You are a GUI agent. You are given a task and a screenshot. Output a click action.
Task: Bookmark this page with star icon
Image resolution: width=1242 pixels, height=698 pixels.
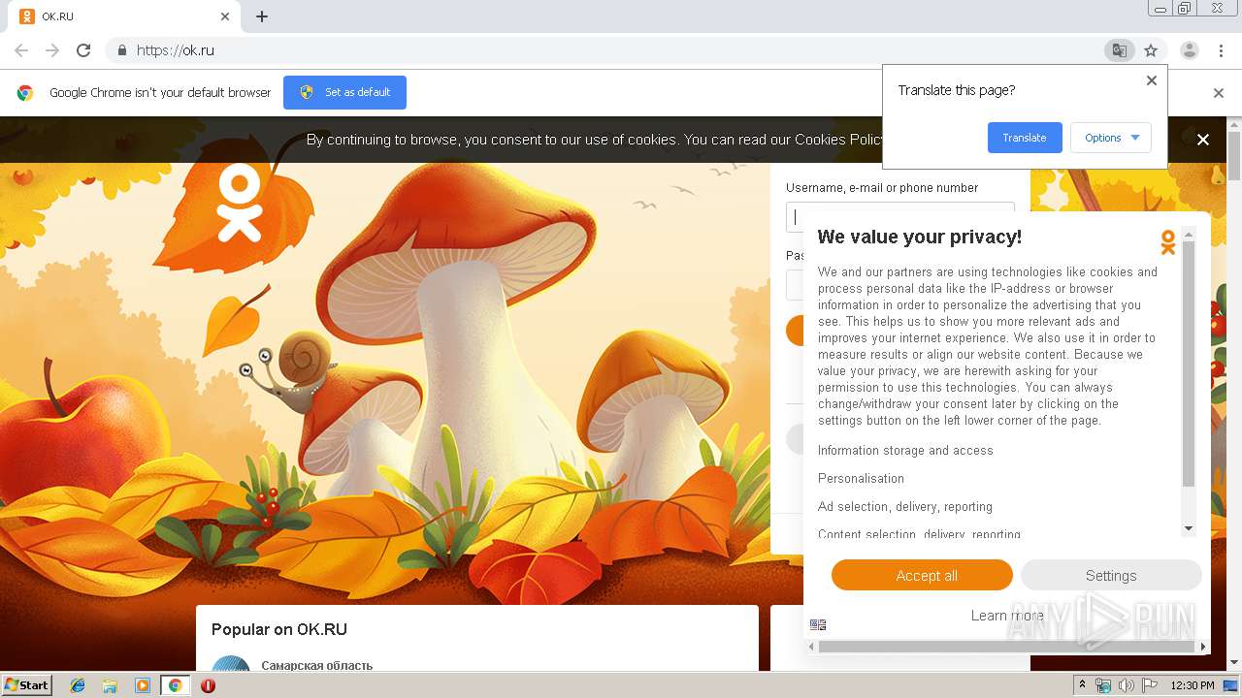pos(1151,50)
